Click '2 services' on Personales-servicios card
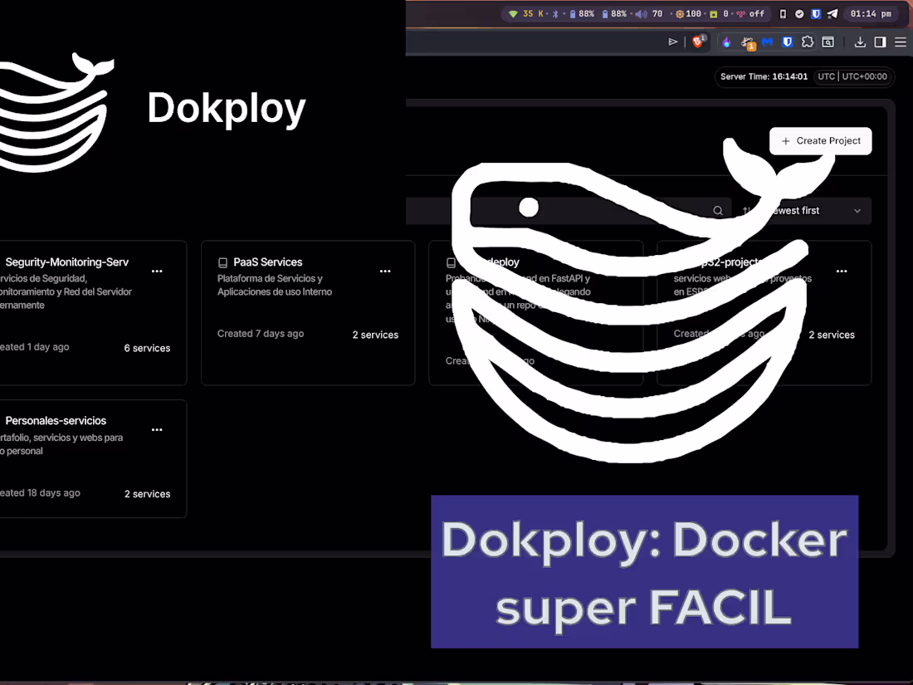This screenshot has height=685, width=913. pyautogui.click(x=147, y=493)
